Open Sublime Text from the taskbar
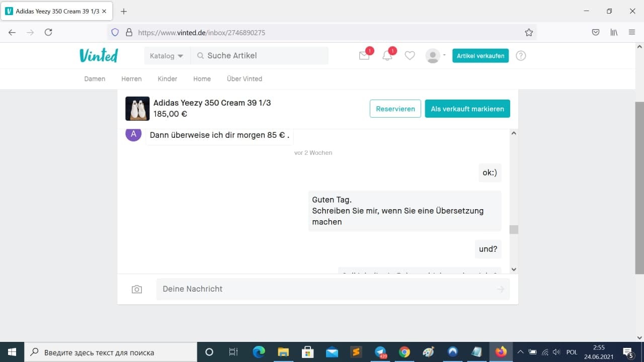The height and width of the screenshot is (362, 644). [x=356, y=352]
